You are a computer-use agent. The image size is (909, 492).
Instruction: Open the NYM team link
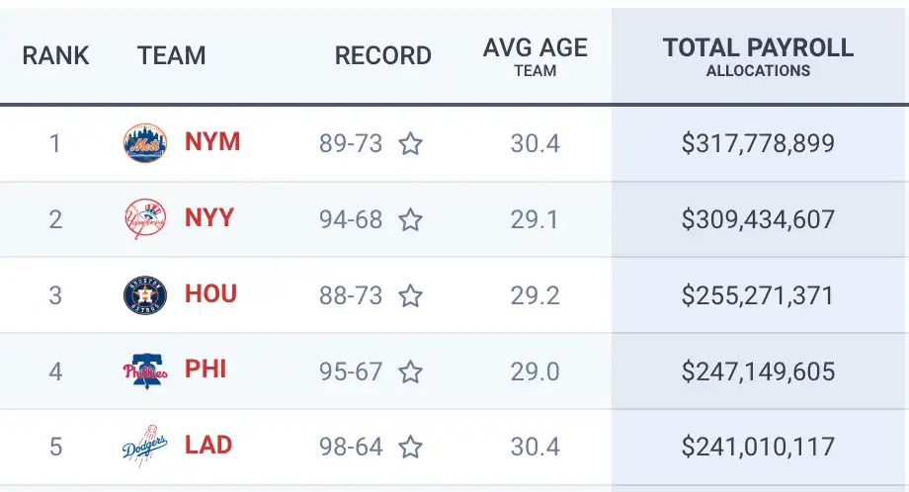tap(212, 142)
